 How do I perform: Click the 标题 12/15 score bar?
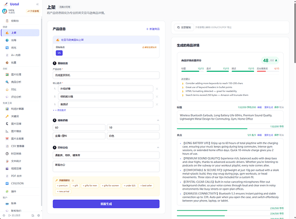click(x=192, y=71)
